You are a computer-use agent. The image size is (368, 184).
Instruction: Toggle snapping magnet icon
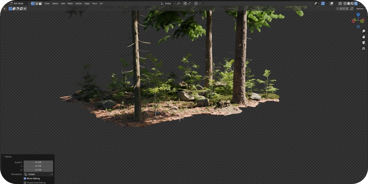(185, 3)
